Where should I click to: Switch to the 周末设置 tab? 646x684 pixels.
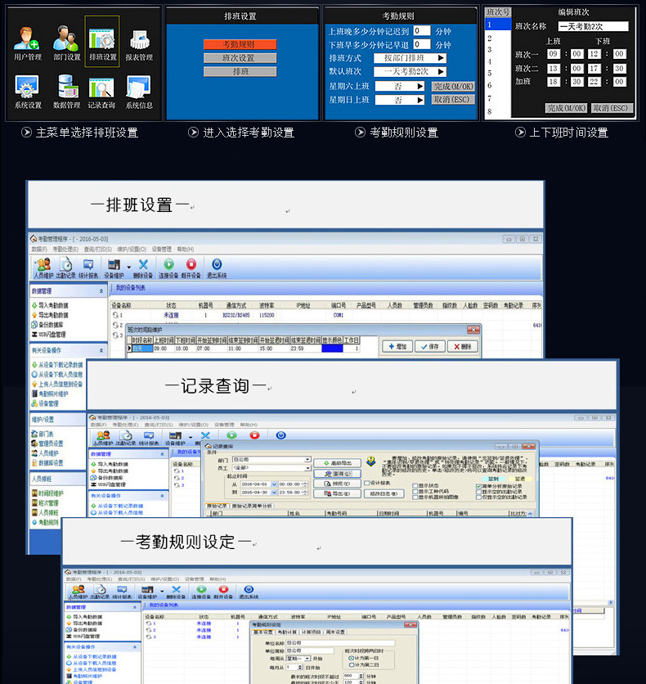click(335, 632)
